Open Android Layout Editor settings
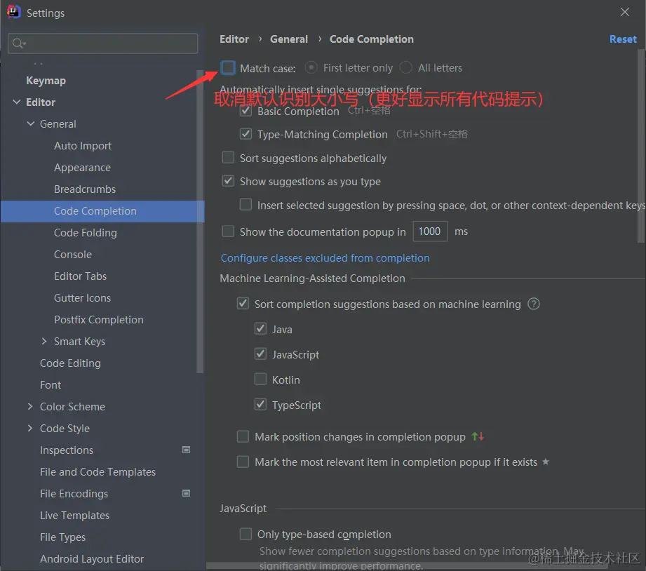This screenshot has width=646, height=571. click(x=91, y=558)
